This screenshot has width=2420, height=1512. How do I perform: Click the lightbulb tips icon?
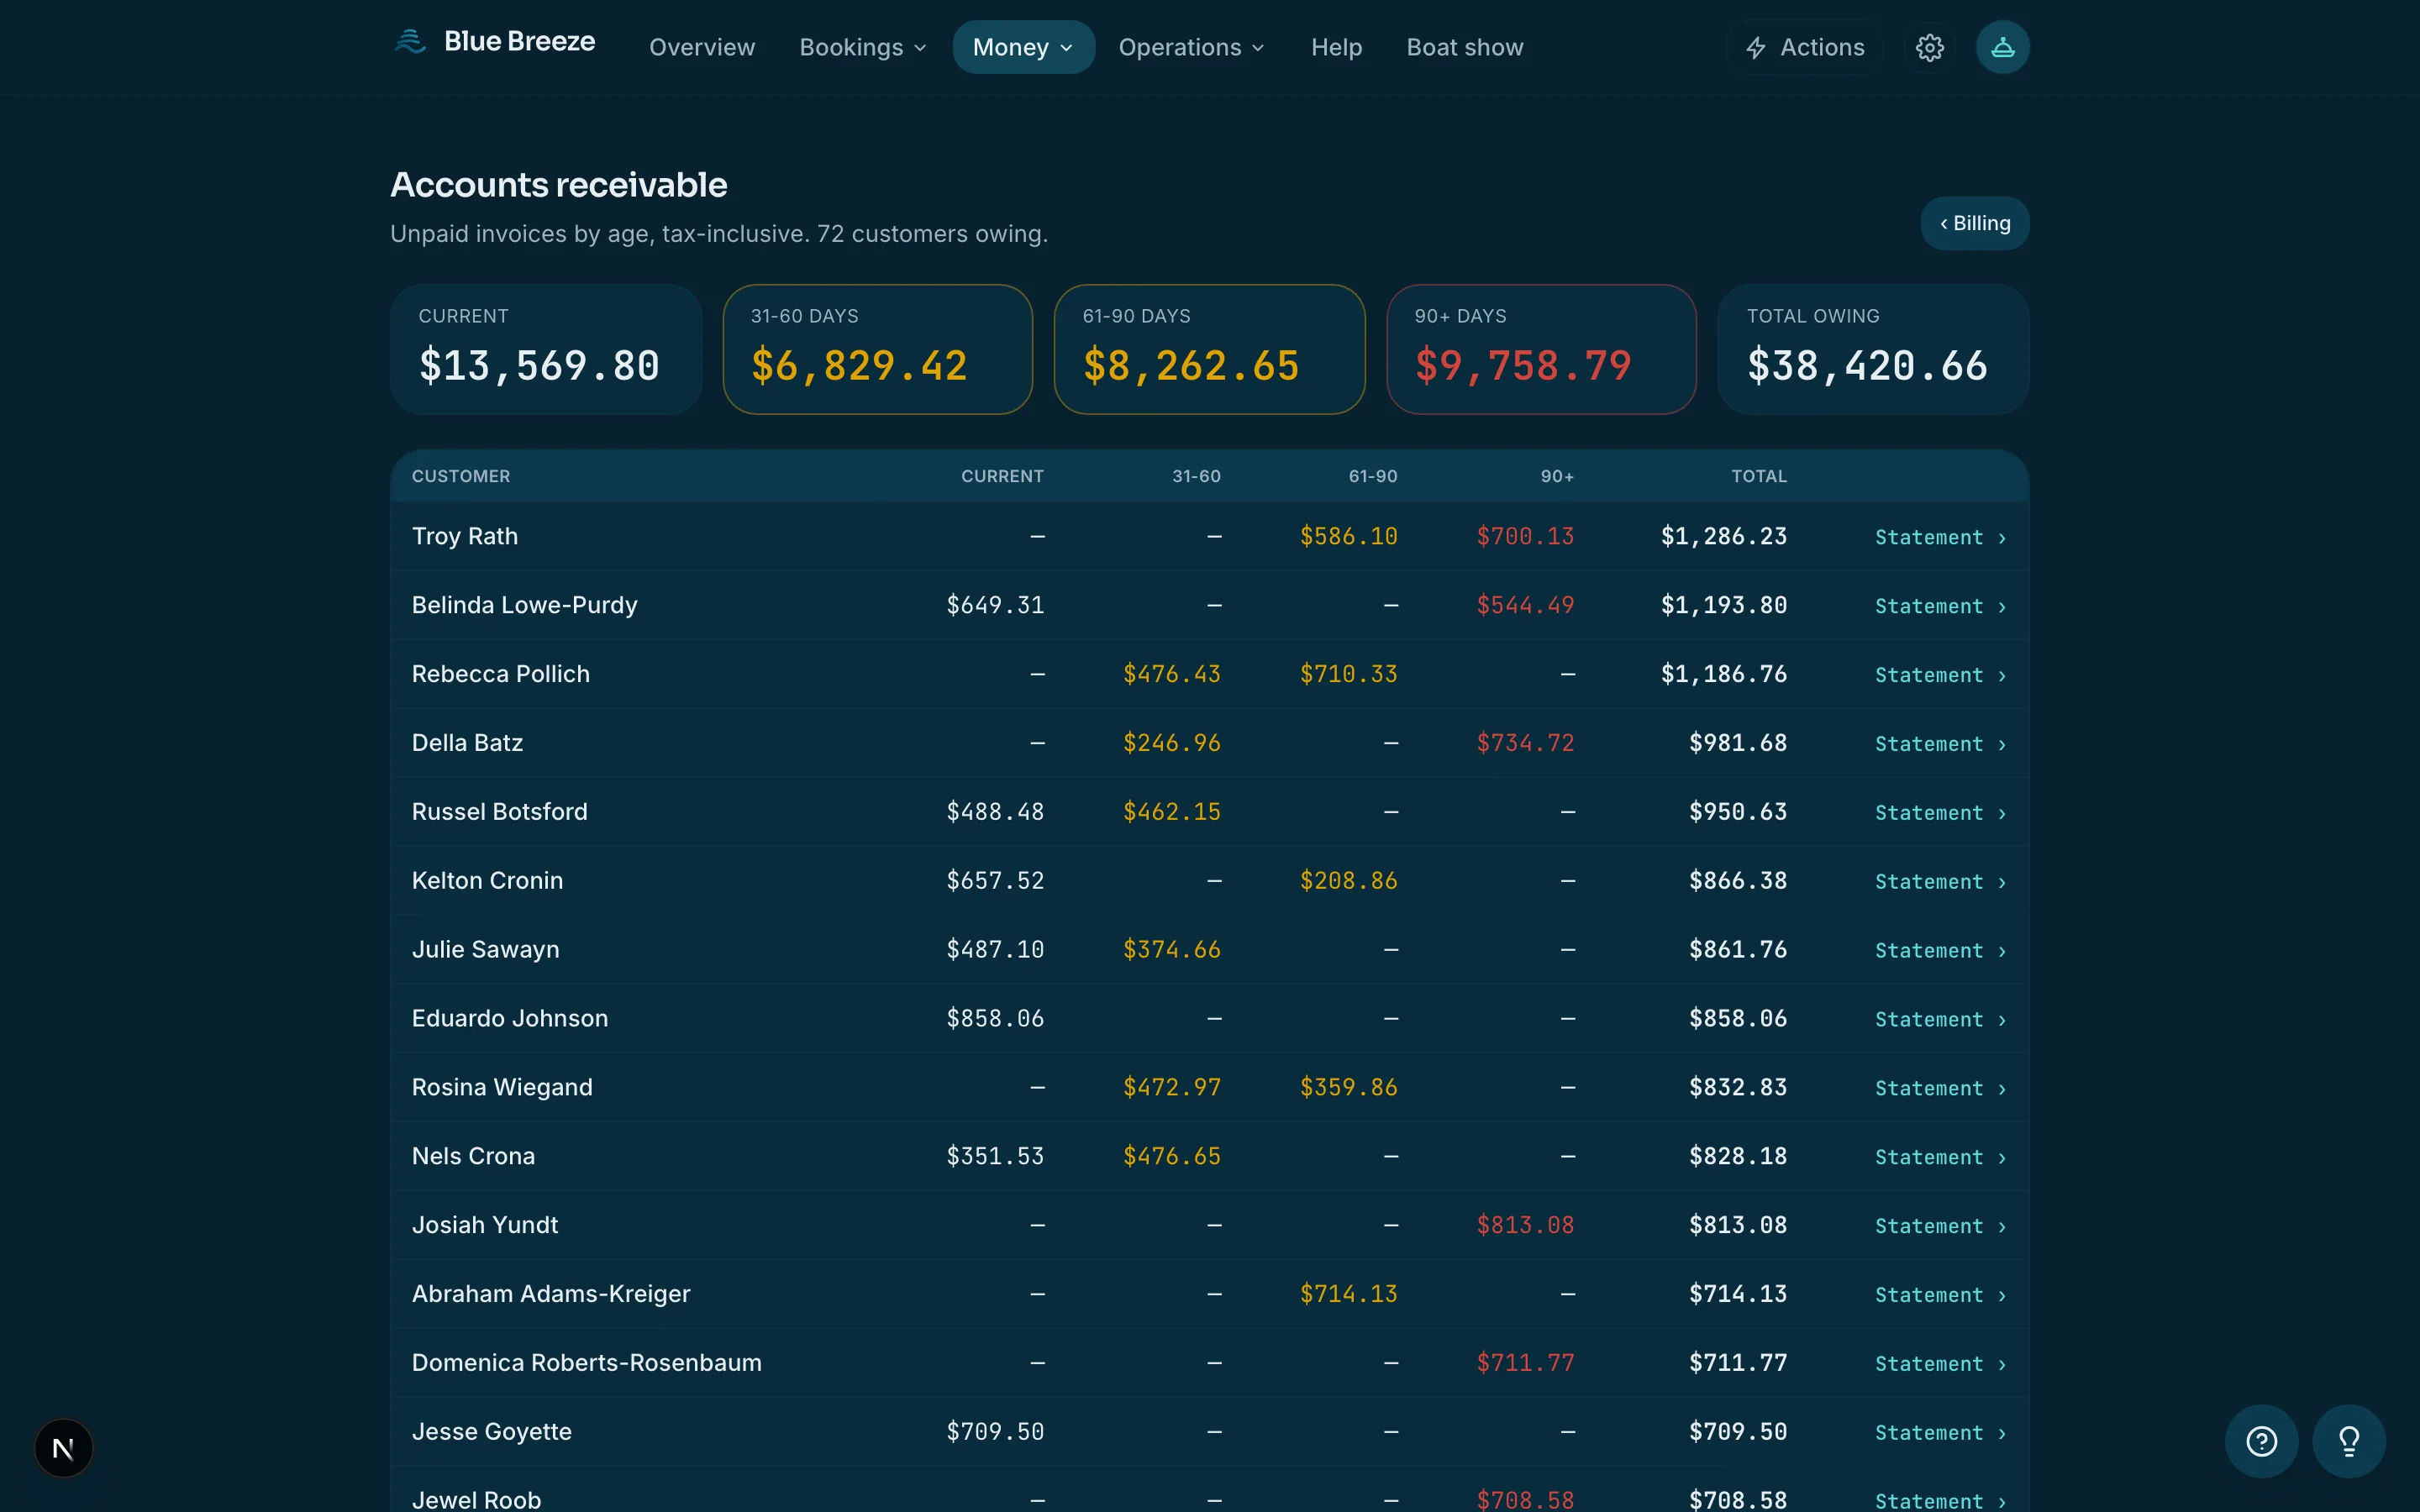[x=2349, y=1441]
